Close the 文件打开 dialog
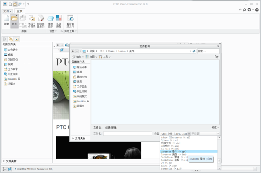Image resolution: width=261 pixels, height=173 pixels. 218,46
